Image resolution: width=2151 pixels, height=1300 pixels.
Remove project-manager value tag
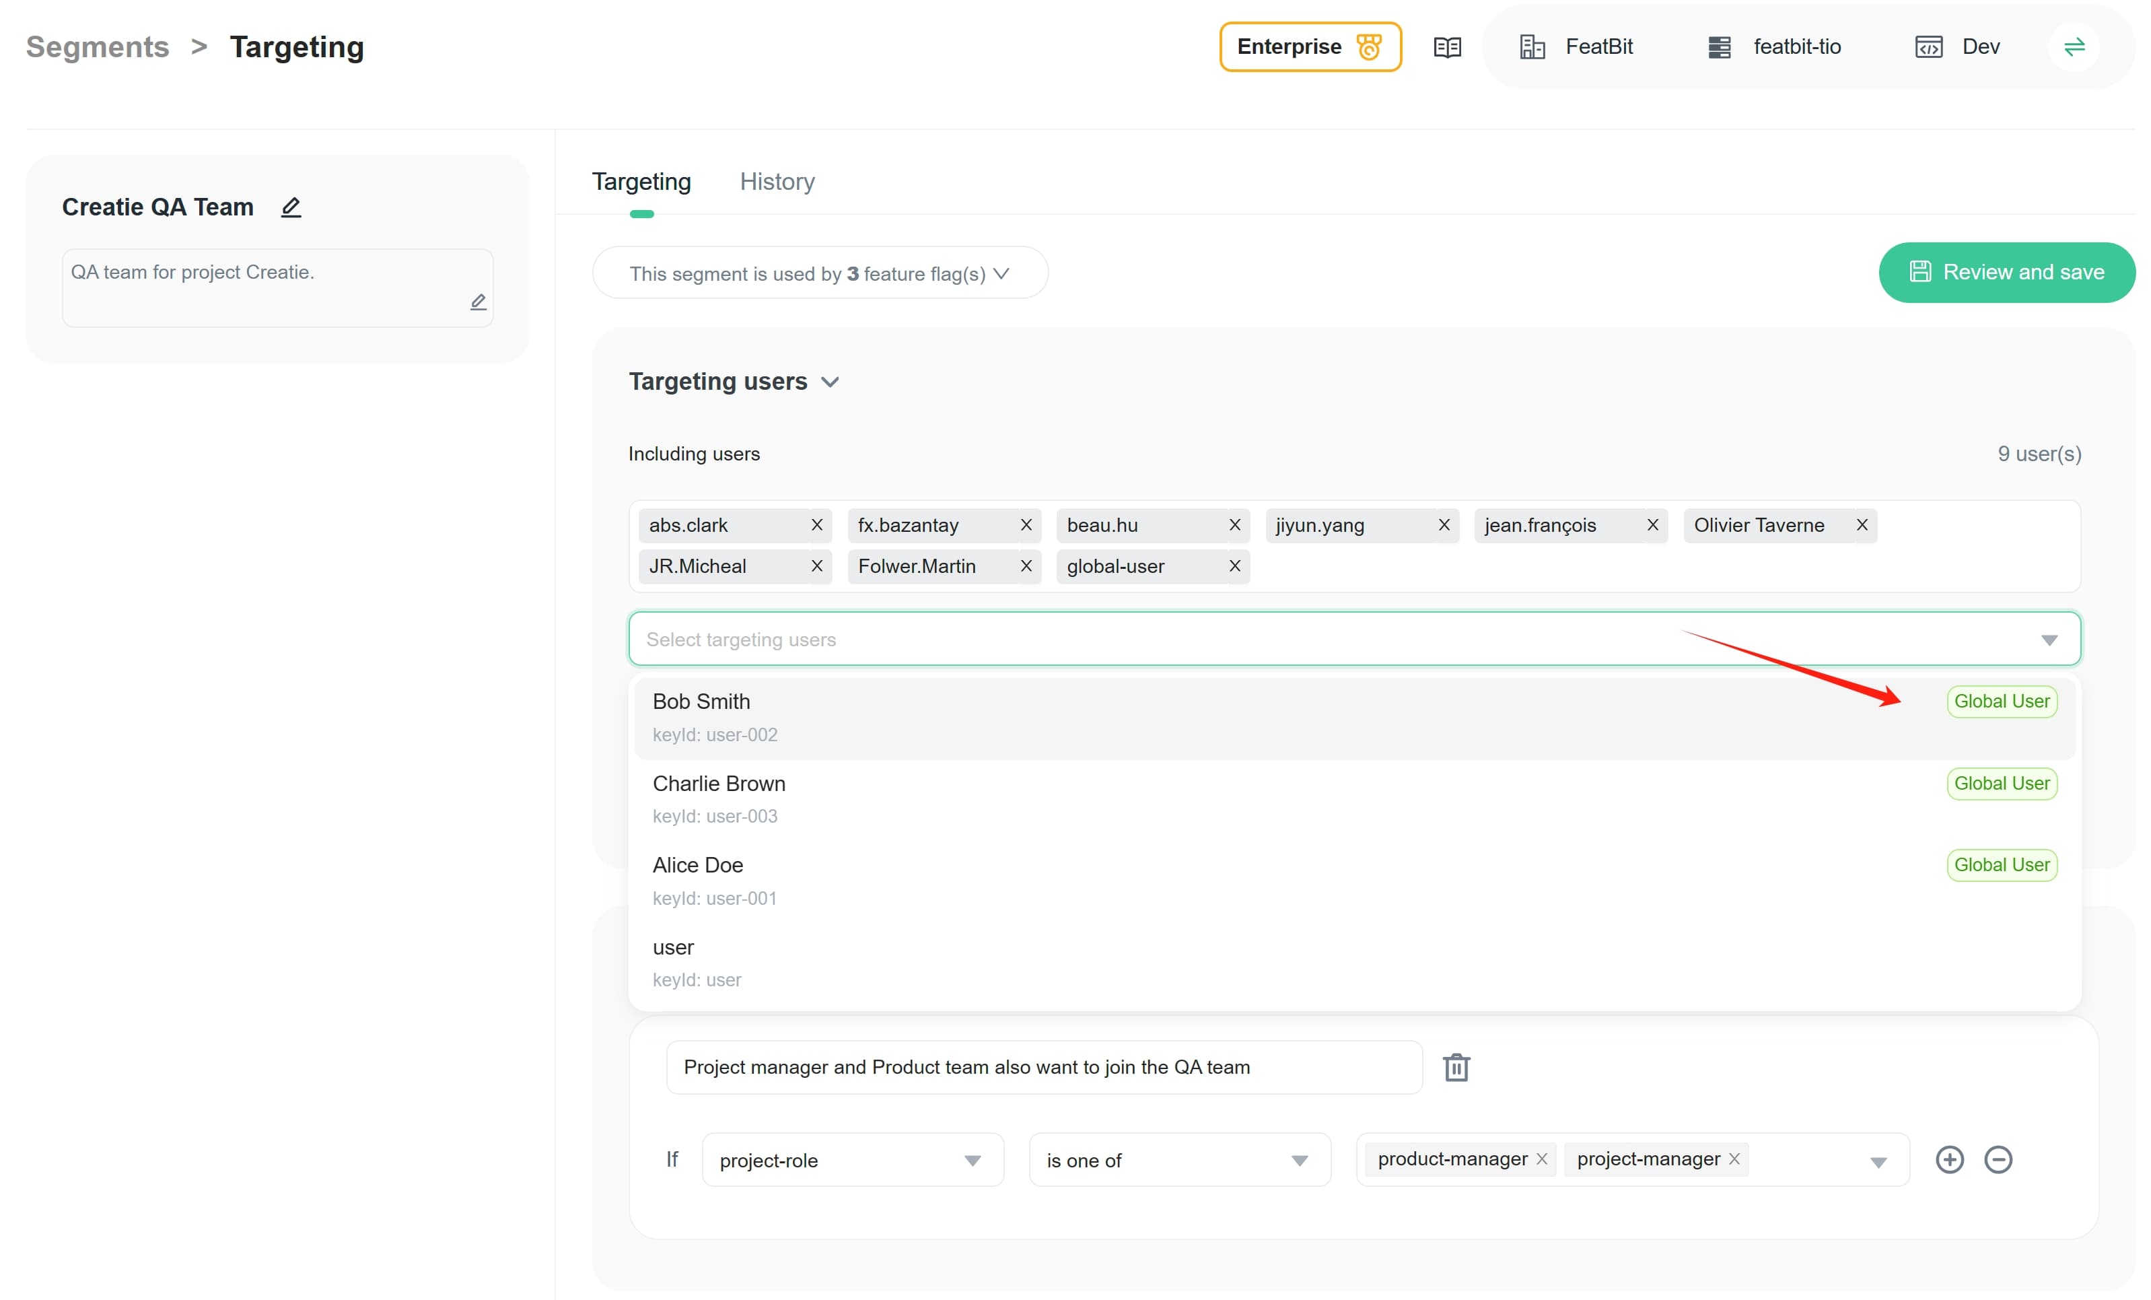tap(1734, 1159)
